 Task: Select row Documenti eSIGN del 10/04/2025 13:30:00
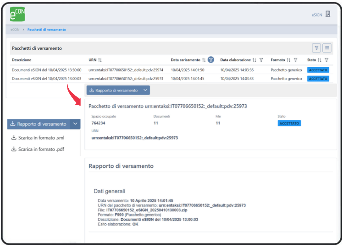pos(171,70)
